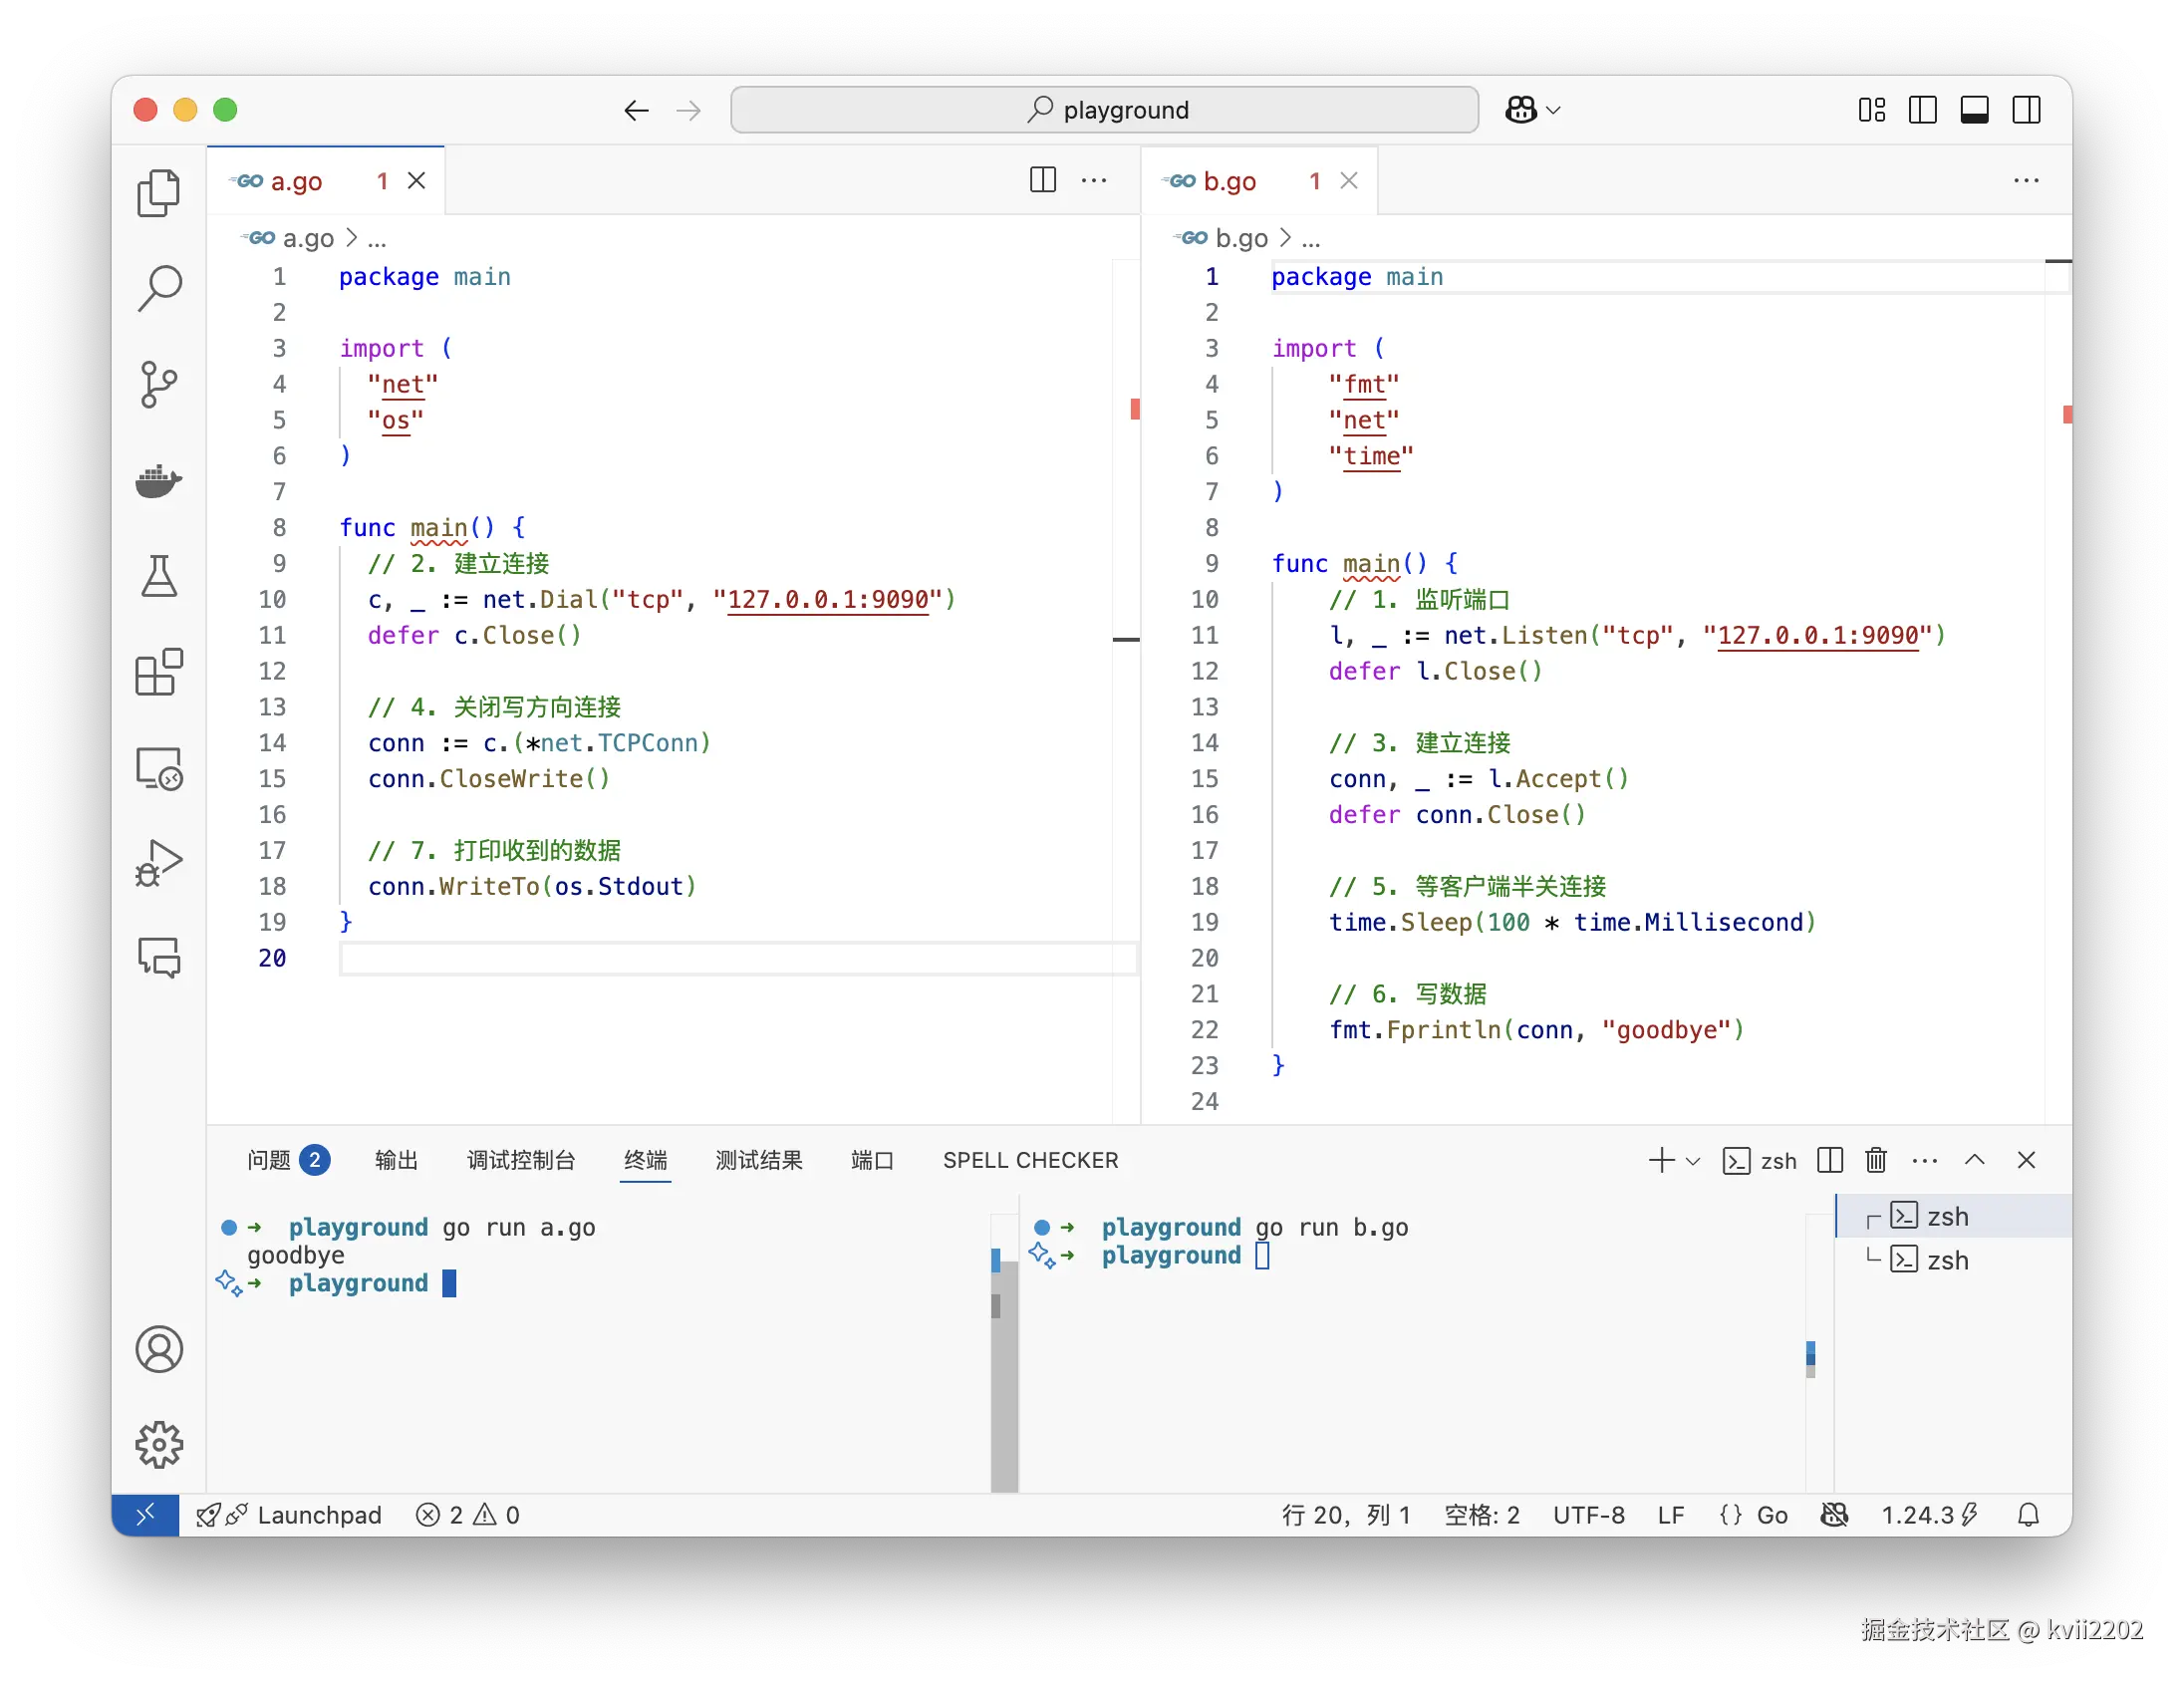Maximize the panel with the chevron up
2184x1684 pixels.
pos(1974,1160)
